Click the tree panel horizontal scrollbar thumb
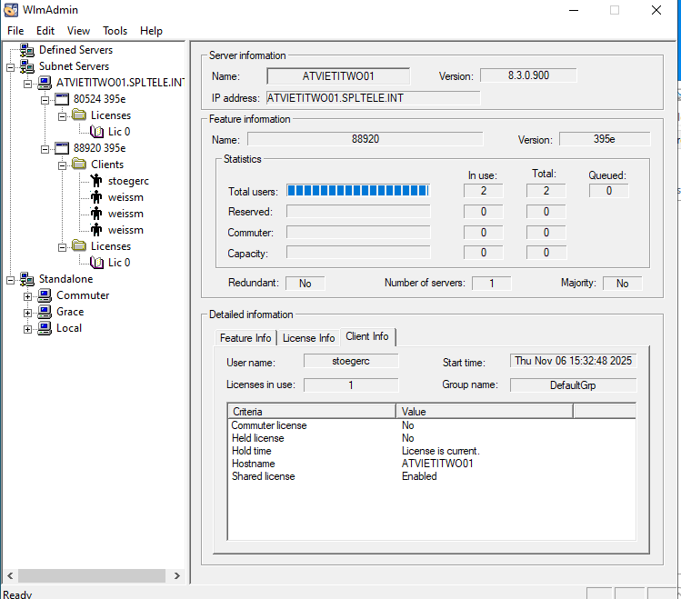 [92, 575]
